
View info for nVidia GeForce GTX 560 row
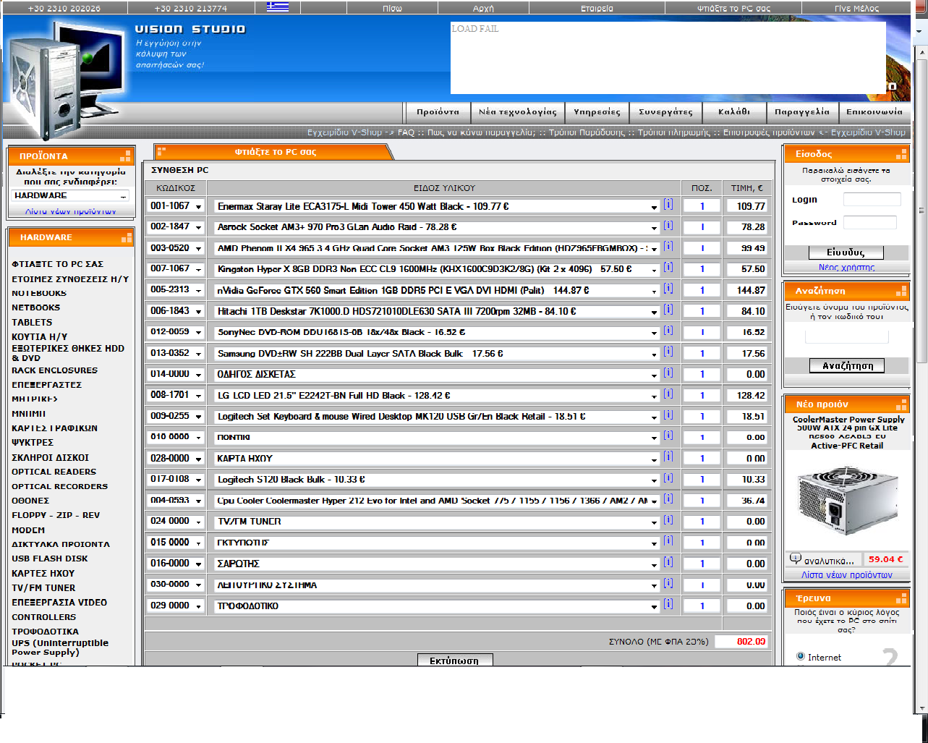(x=668, y=289)
